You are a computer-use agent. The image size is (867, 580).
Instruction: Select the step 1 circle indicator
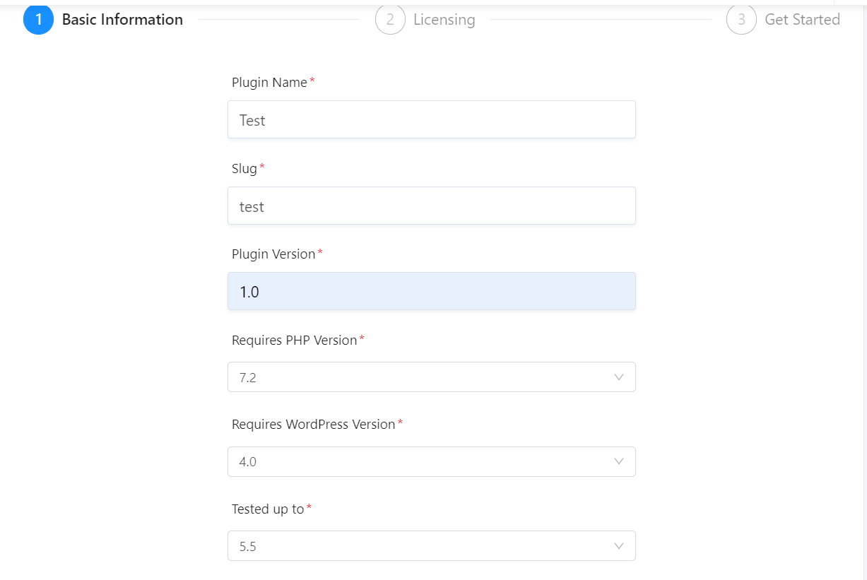38,20
